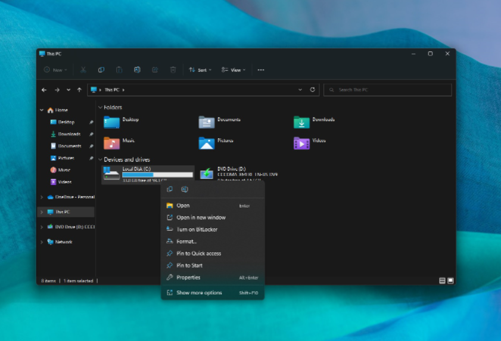The image size is (501, 341).
Task: Click the Cut scissors icon in toolbar
Action: [83, 70]
